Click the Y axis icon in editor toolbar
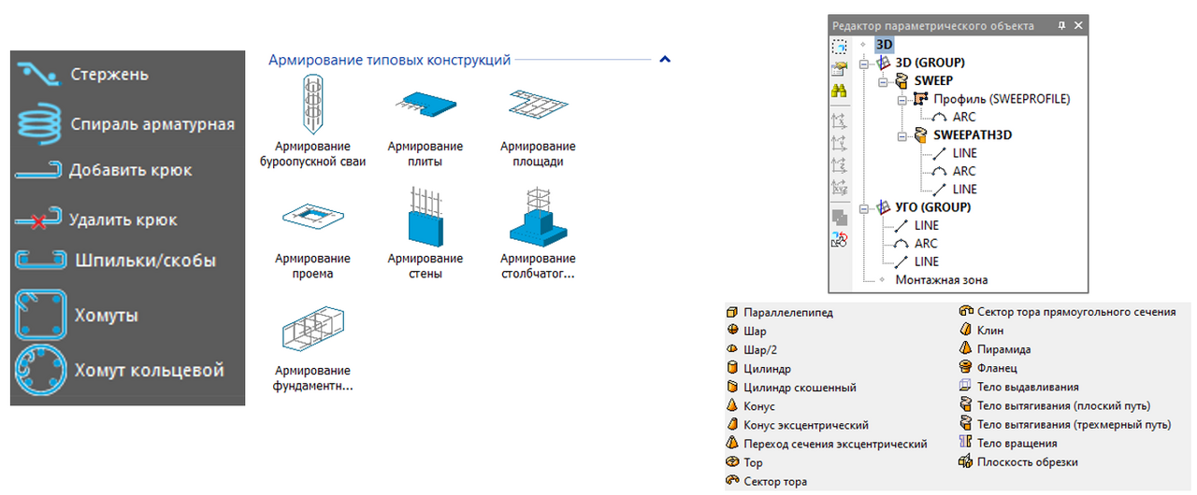 pyautogui.click(x=839, y=143)
